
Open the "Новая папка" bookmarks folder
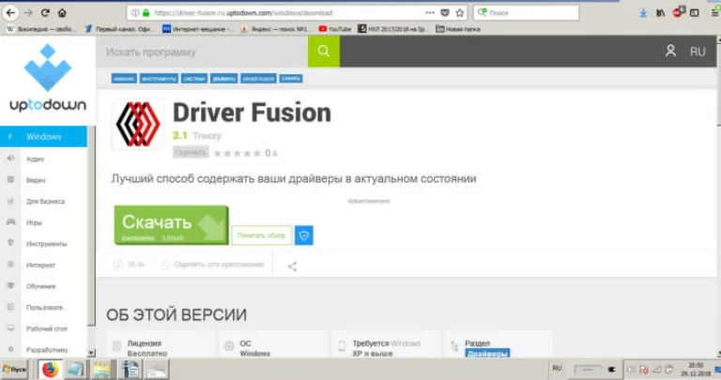[x=457, y=29]
